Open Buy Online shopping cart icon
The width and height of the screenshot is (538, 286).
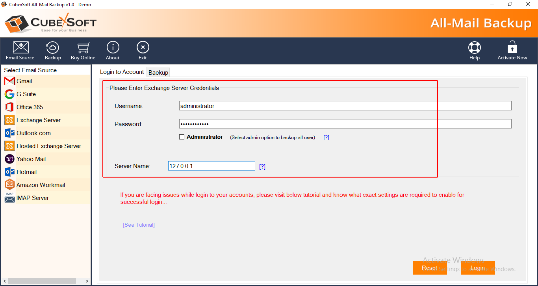(83, 50)
